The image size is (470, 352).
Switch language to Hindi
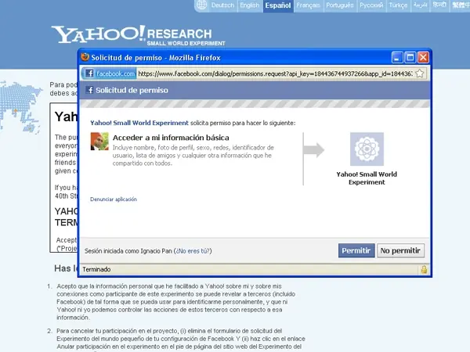click(x=439, y=5)
